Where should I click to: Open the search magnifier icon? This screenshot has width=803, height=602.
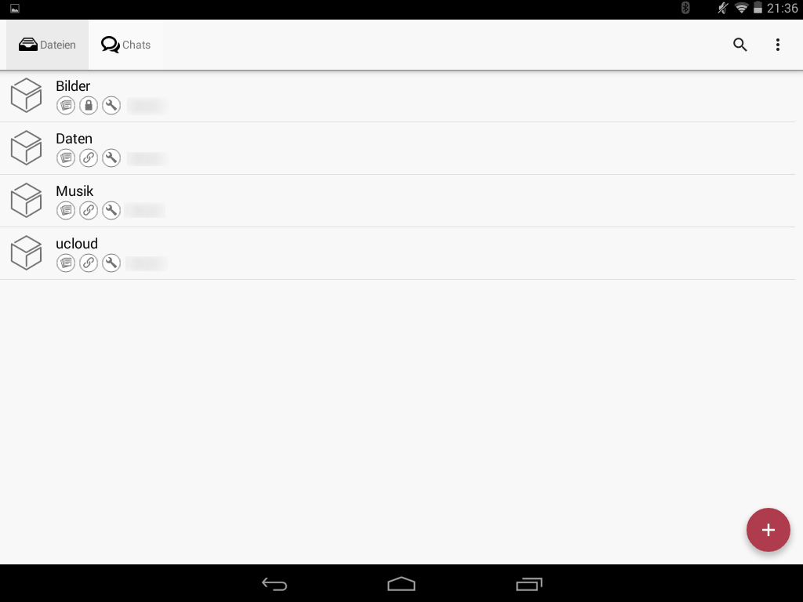739,45
